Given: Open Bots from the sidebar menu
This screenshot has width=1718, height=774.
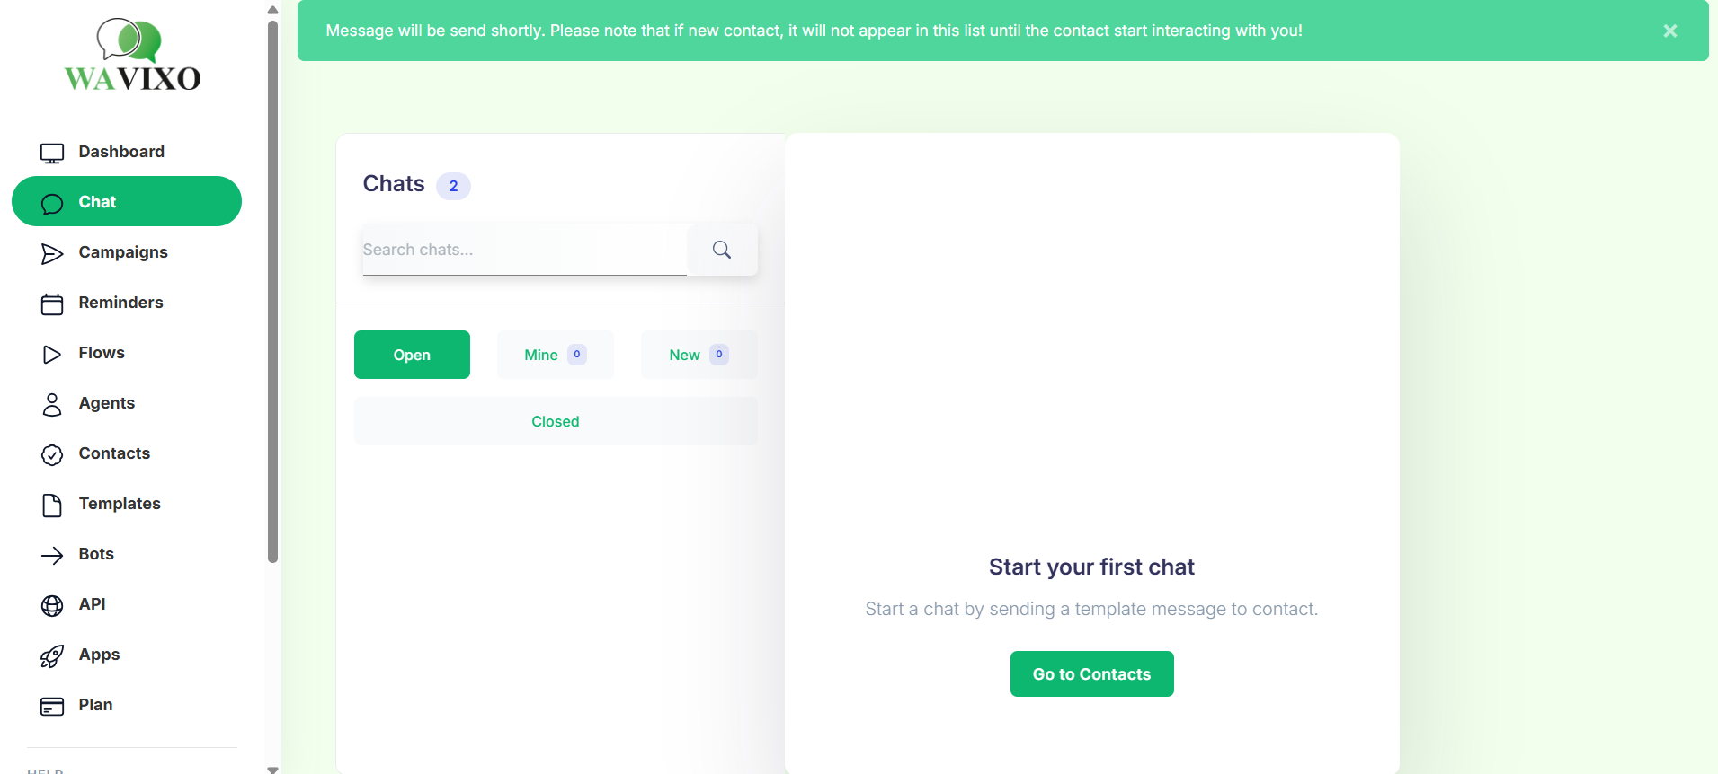Looking at the screenshot, I should [96, 554].
